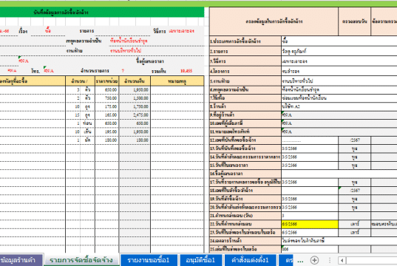Select the value 3 in row 21
The height and width of the screenshot is (266, 397).
click(x=310, y=216)
